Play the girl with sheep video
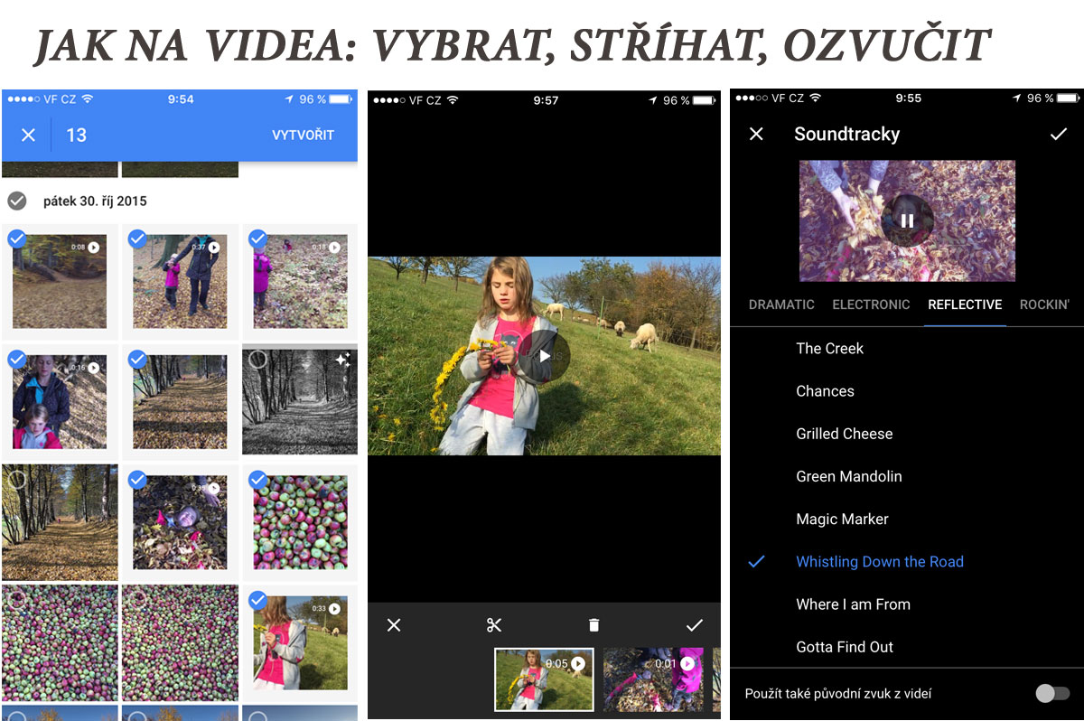The width and height of the screenshot is (1084, 721). [x=544, y=356]
